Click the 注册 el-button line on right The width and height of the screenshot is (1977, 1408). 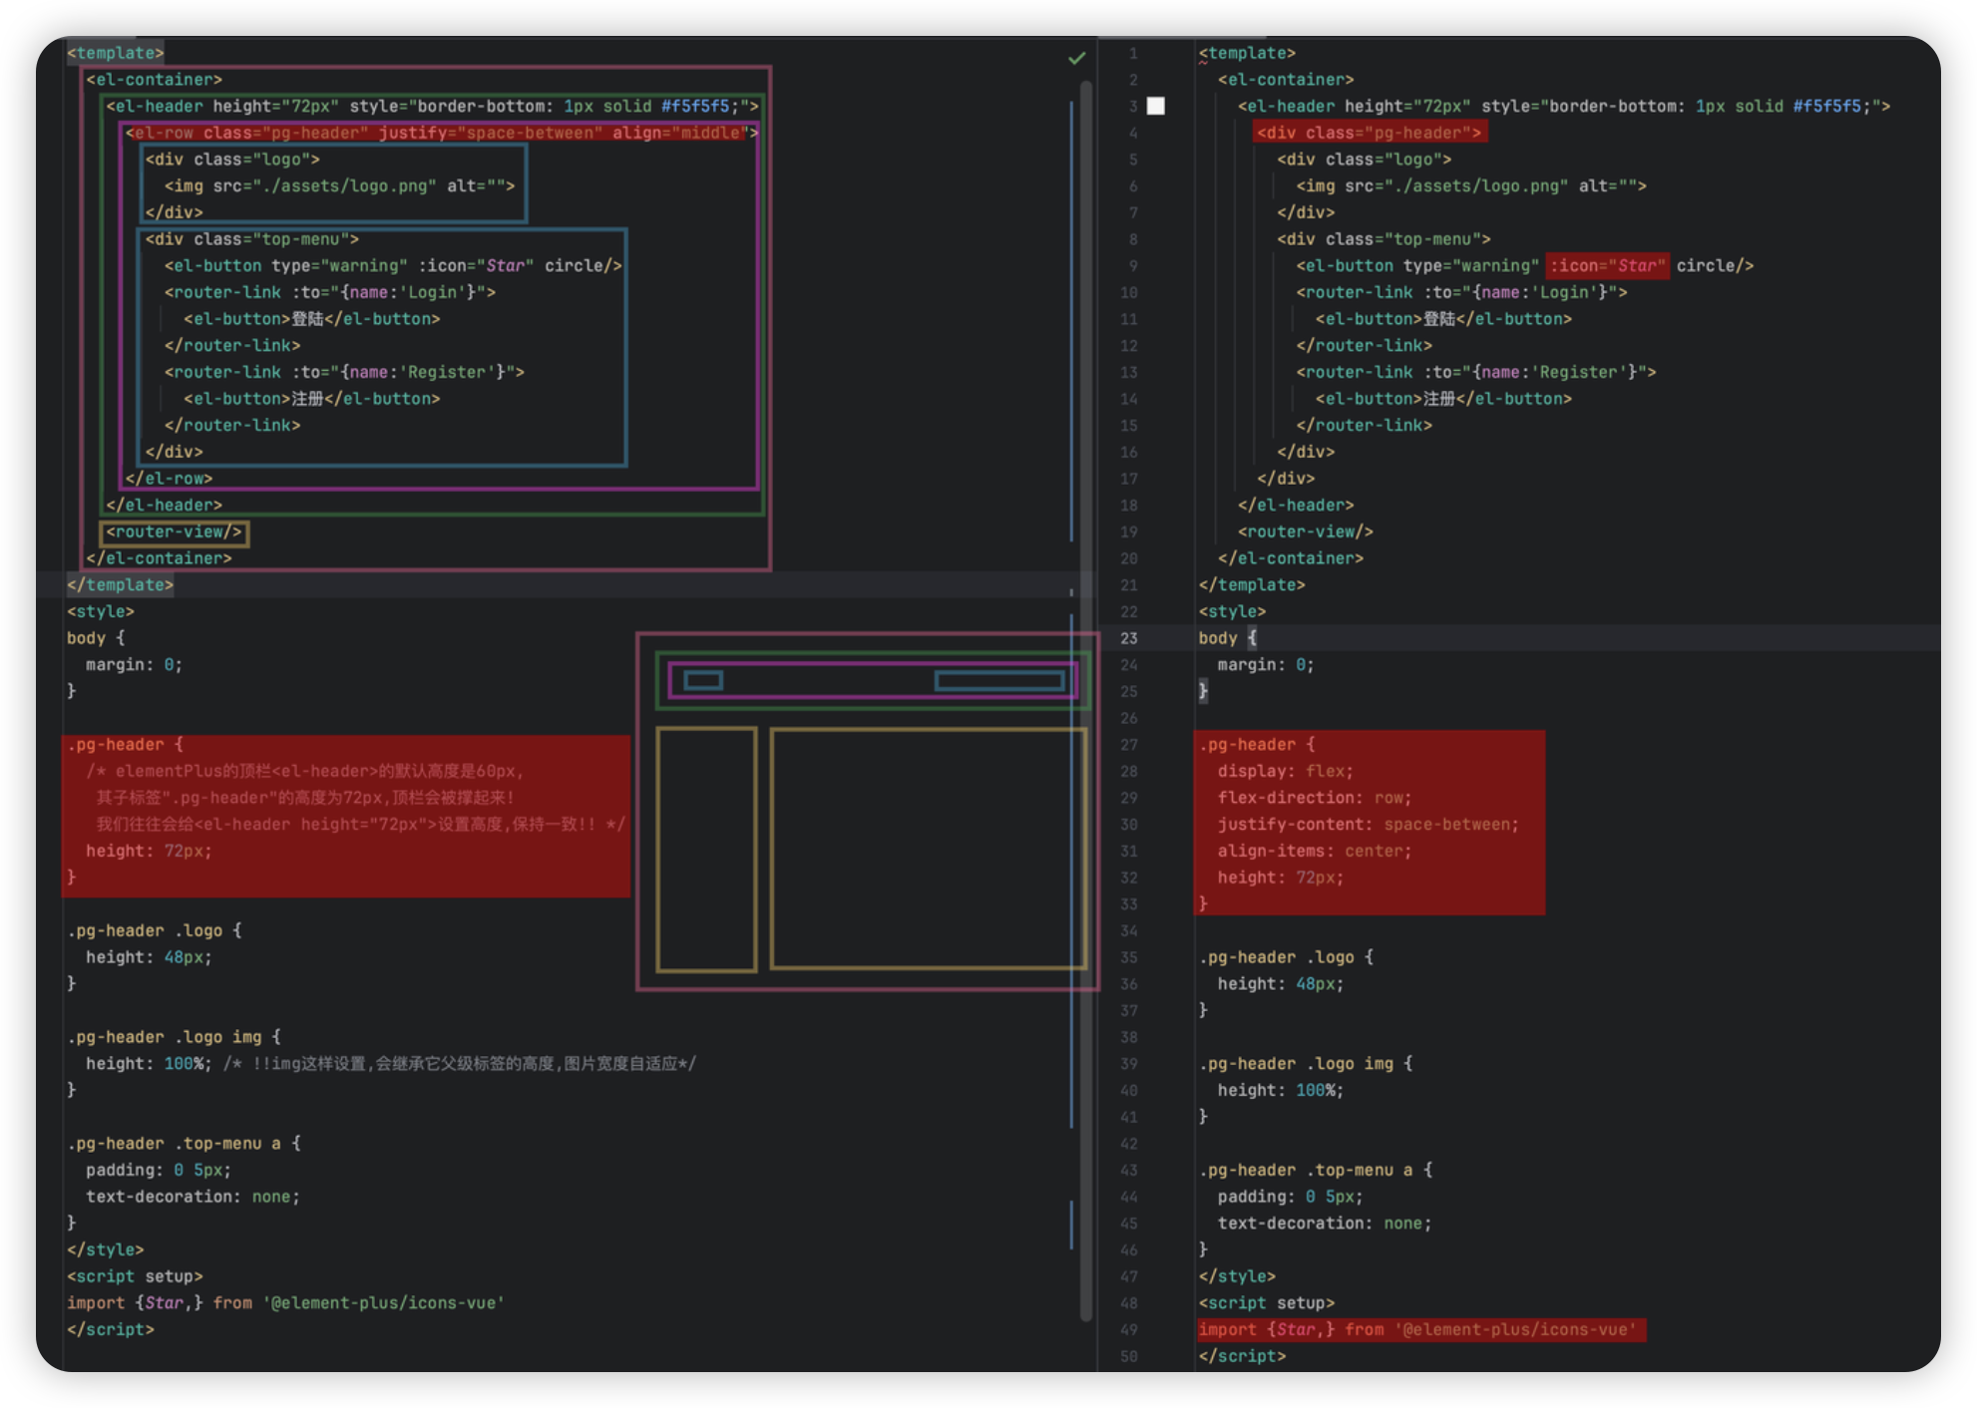click(x=1442, y=399)
